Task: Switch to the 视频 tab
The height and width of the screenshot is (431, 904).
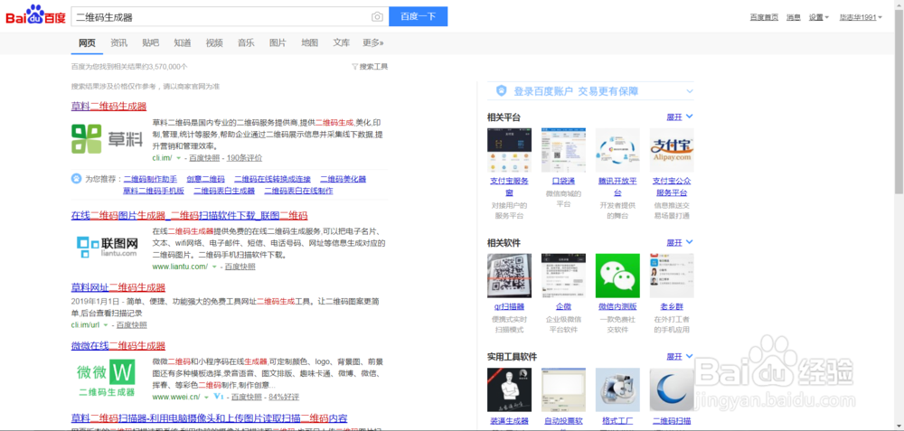Action: tap(214, 42)
